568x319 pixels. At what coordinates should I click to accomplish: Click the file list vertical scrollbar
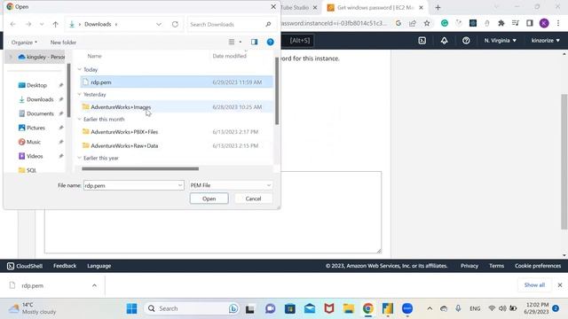click(x=277, y=90)
